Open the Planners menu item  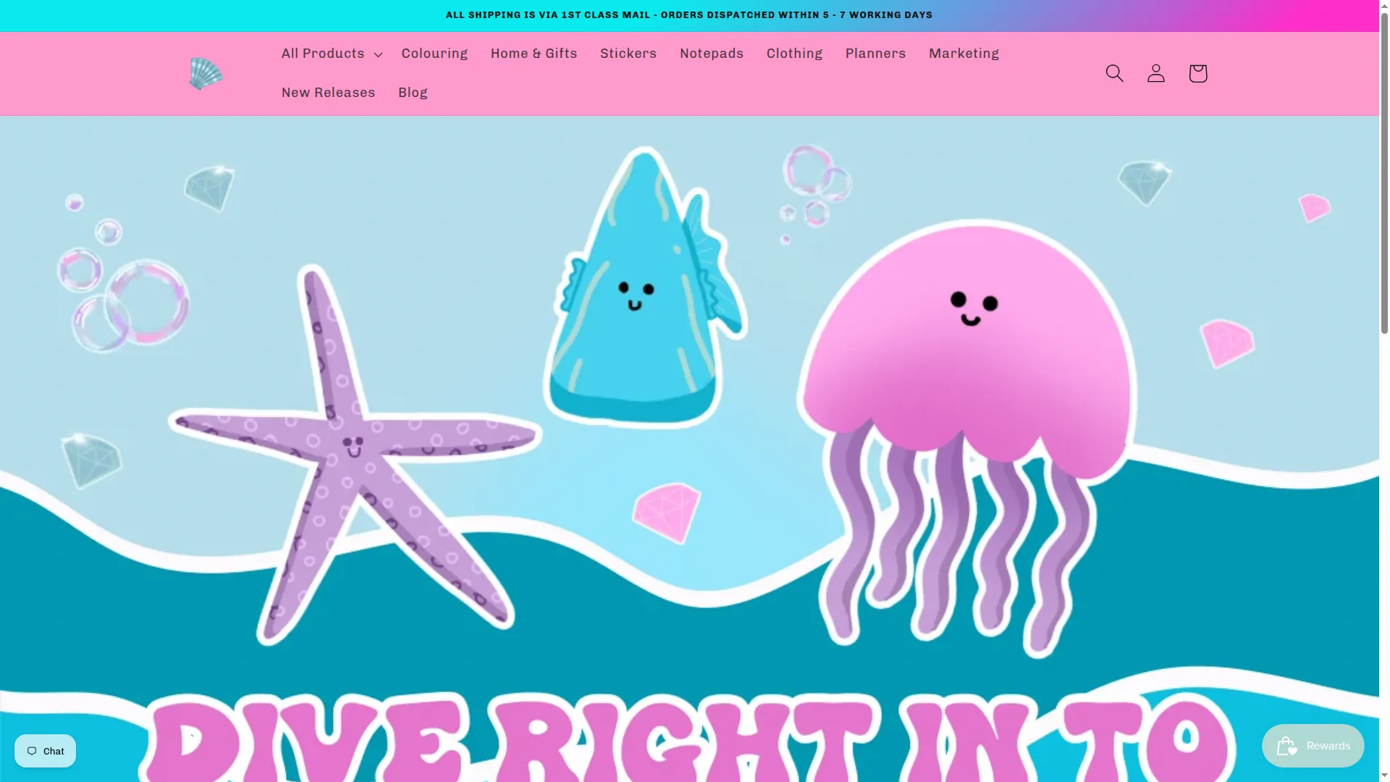[x=875, y=54]
